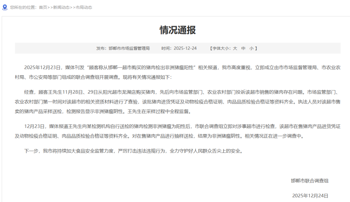Open the 新闻动态 breadcrumb link
The width and height of the screenshot is (350, 202).
coord(61,7)
